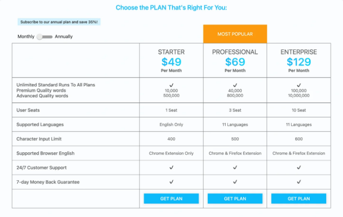Click the annual plan save 35% notice
Image resolution: width=343 pixels, height=217 pixels.
pyautogui.click(x=59, y=22)
